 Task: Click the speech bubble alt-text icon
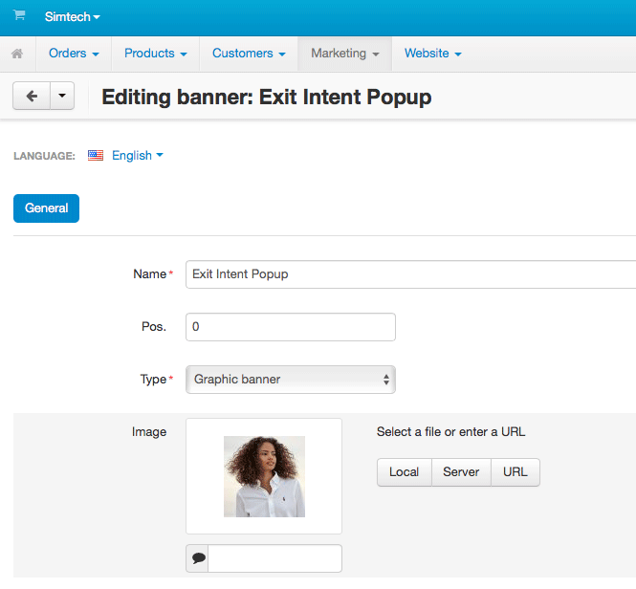tap(198, 558)
